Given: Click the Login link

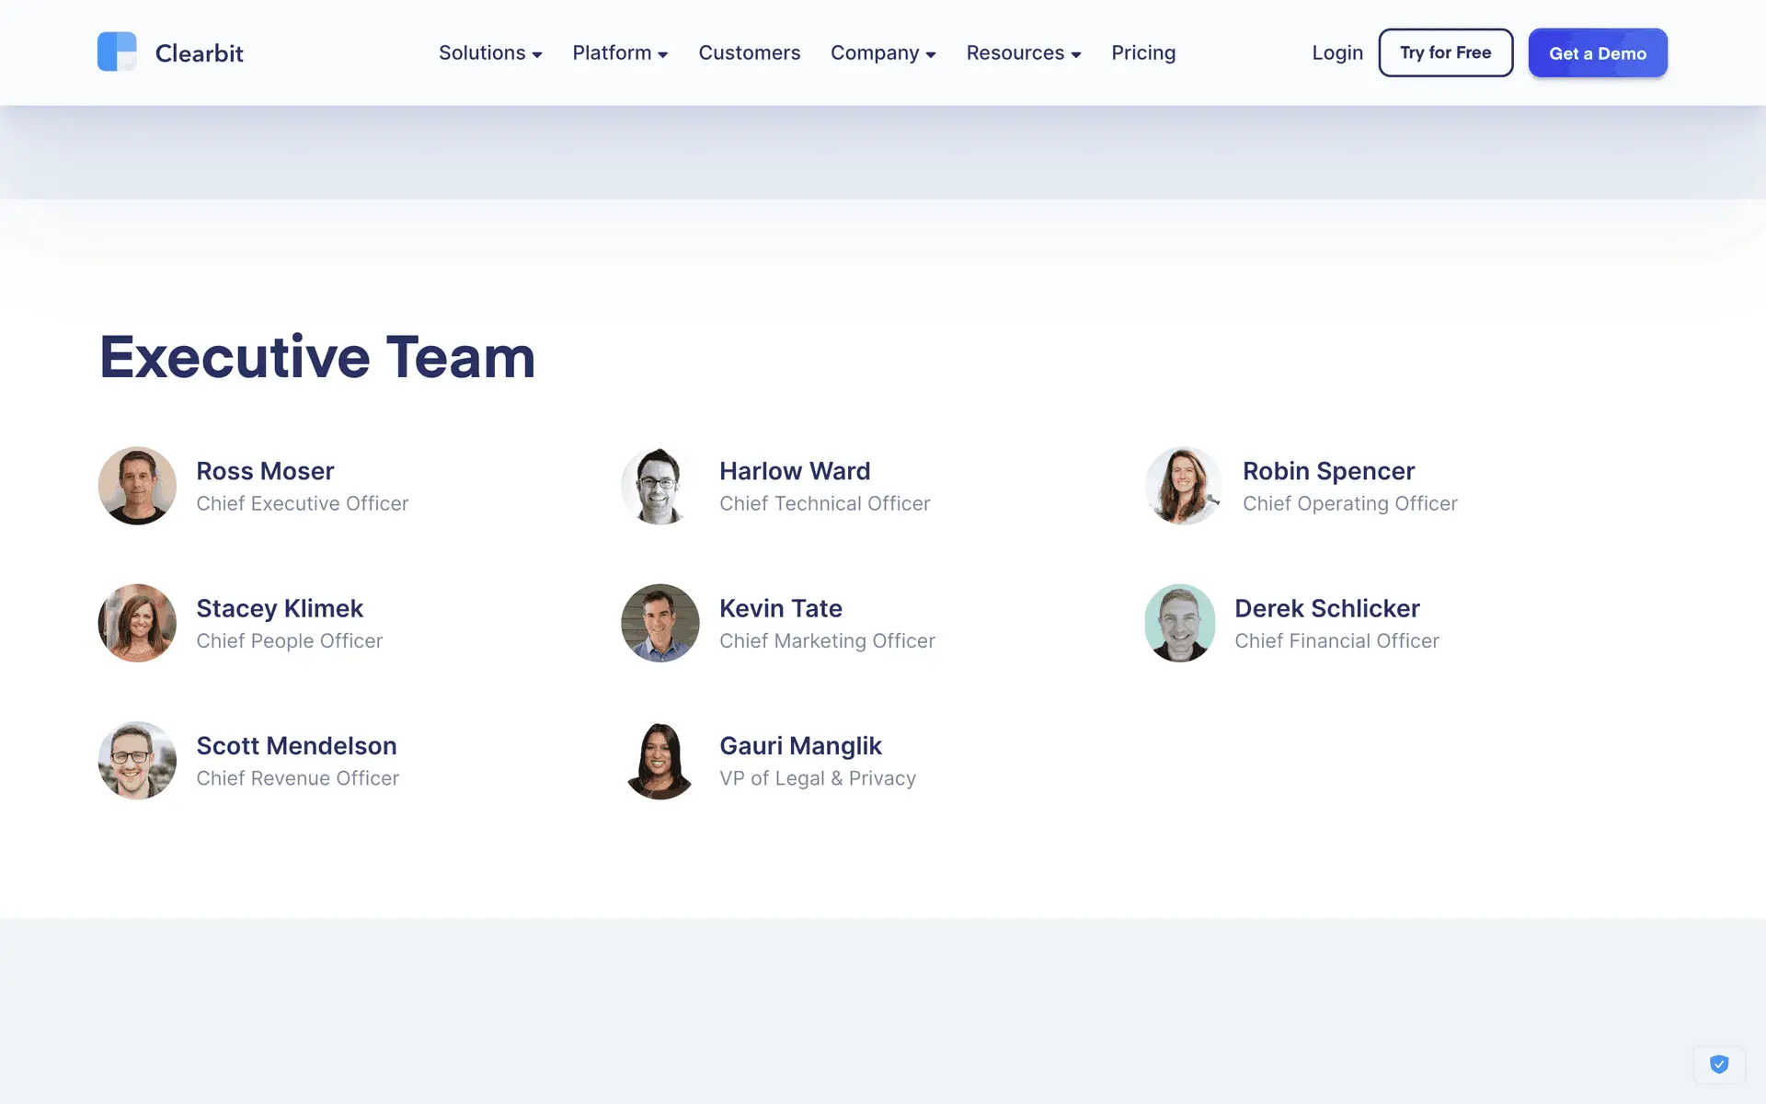Looking at the screenshot, I should [x=1336, y=53].
